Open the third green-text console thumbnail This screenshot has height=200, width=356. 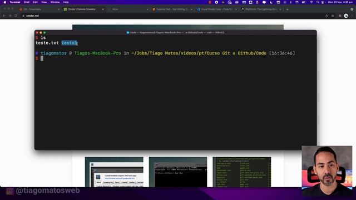tap(242, 172)
